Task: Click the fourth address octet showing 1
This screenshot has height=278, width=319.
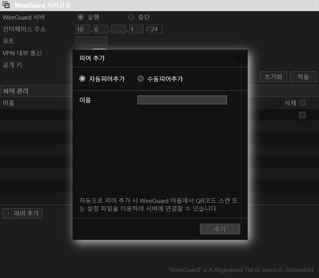Action: pos(136,29)
